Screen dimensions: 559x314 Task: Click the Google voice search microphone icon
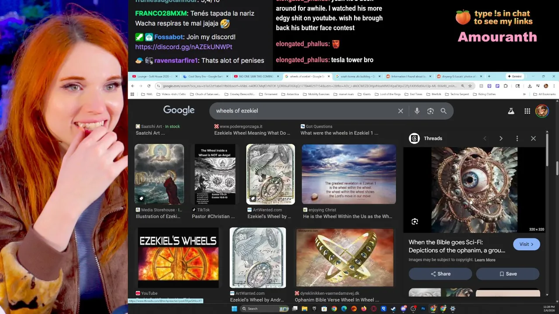coord(417,111)
